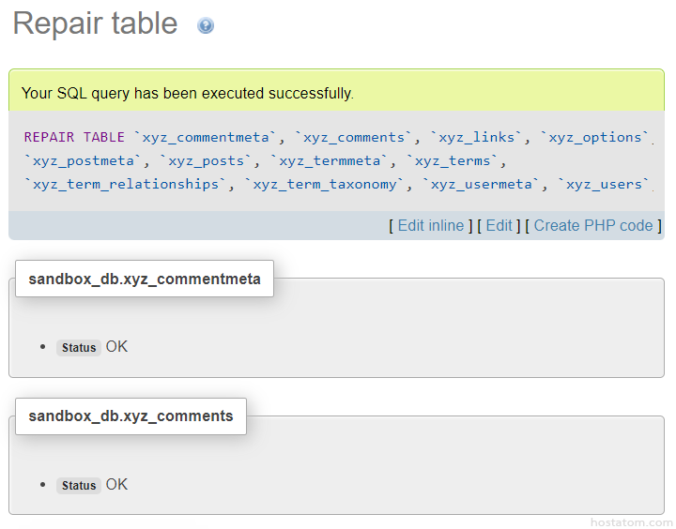Open the help icon beside Repair table
676x529 pixels.
(206, 25)
